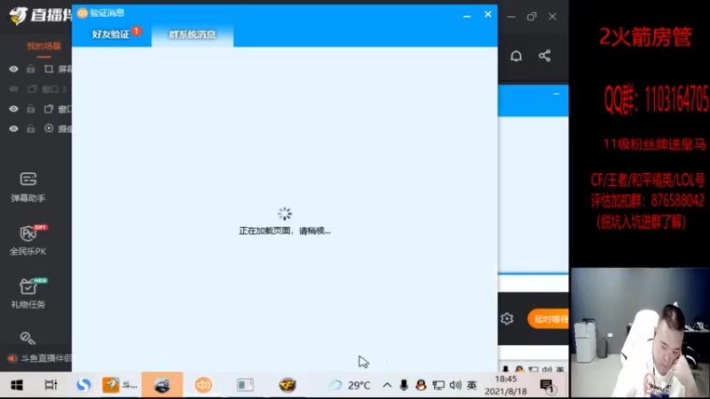This screenshot has height=399, width=710.
Task: Open the clock showing 18:45
Action: click(506, 385)
